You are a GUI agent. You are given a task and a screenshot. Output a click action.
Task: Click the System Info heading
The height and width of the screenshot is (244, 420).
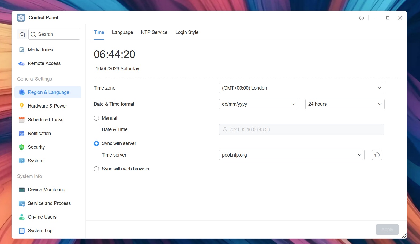[29, 176]
